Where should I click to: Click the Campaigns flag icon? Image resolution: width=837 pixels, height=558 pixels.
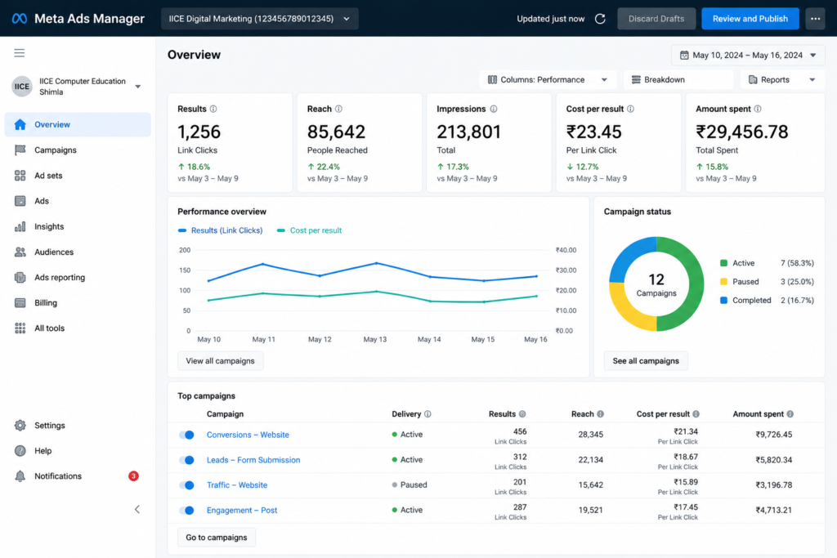pos(20,150)
